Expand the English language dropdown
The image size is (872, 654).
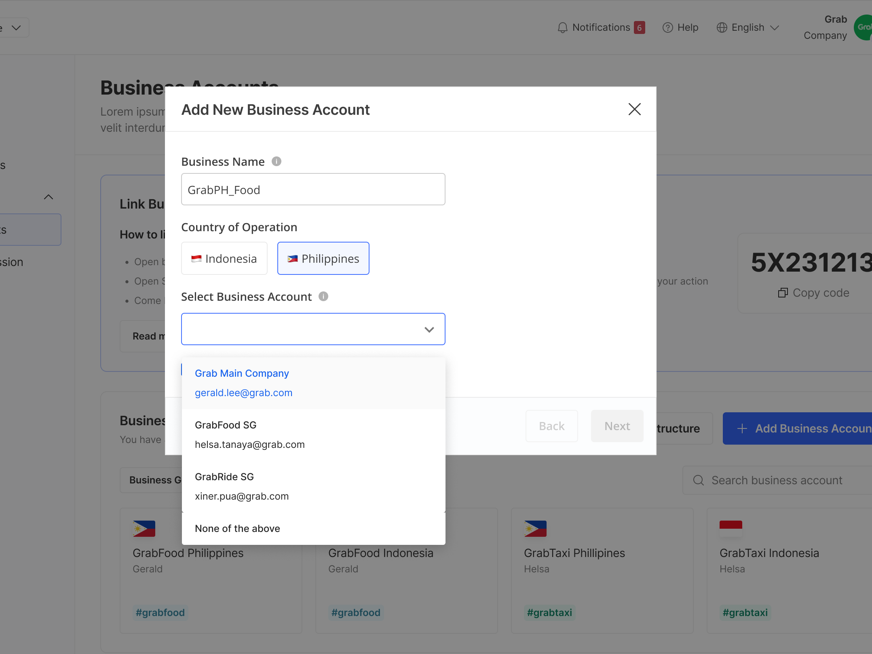tap(774, 27)
